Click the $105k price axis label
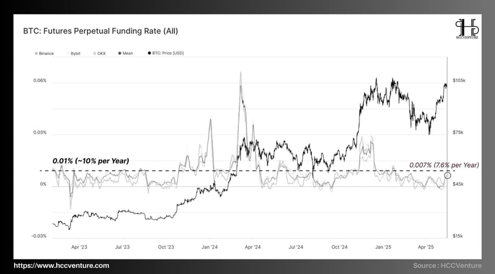Image resolution: width=495 pixels, height=274 pixels. [x=459, y=81]
